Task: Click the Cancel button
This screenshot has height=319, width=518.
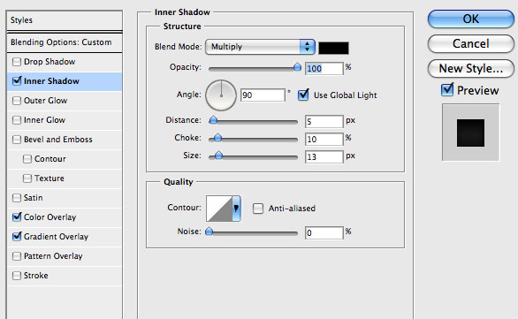Action: (471, 43)
